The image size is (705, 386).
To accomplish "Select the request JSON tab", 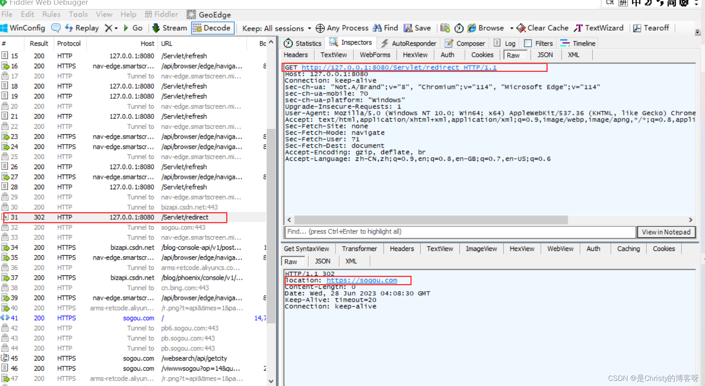I will click(x=545, y=55).
